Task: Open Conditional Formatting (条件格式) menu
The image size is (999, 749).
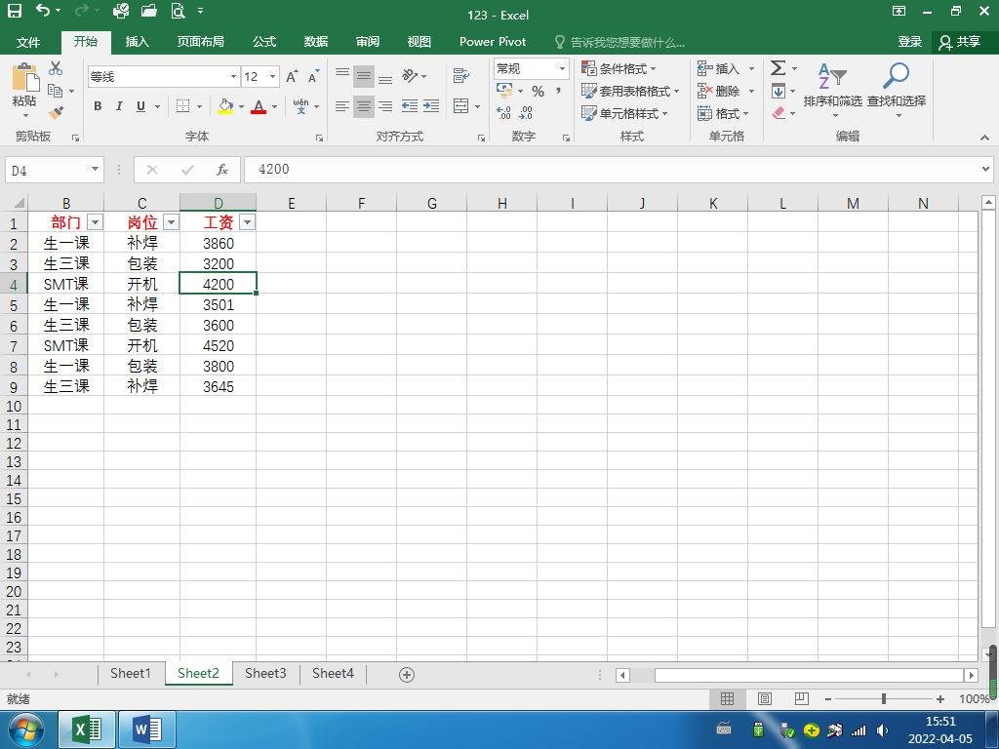Action: 619,69
